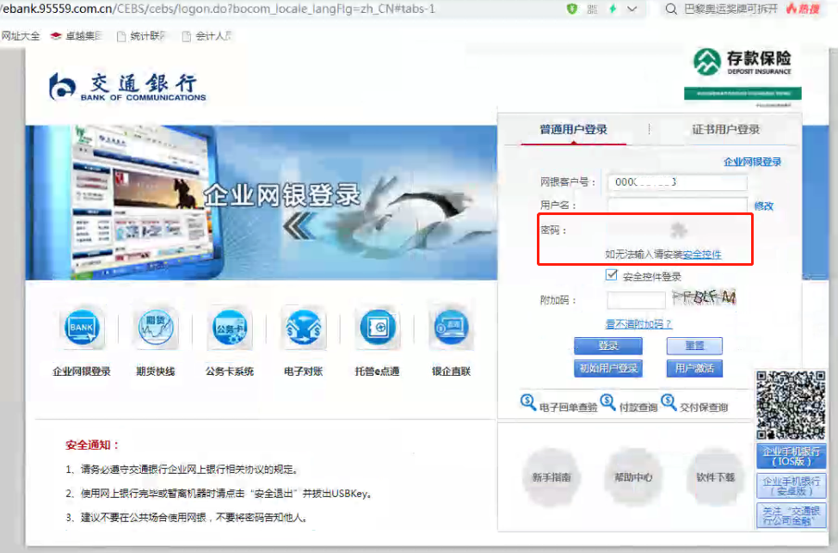The height and width of the screenshot is (553, 838).
Task: Open the 期货快线 futures icon
Action: pos(155,329)
